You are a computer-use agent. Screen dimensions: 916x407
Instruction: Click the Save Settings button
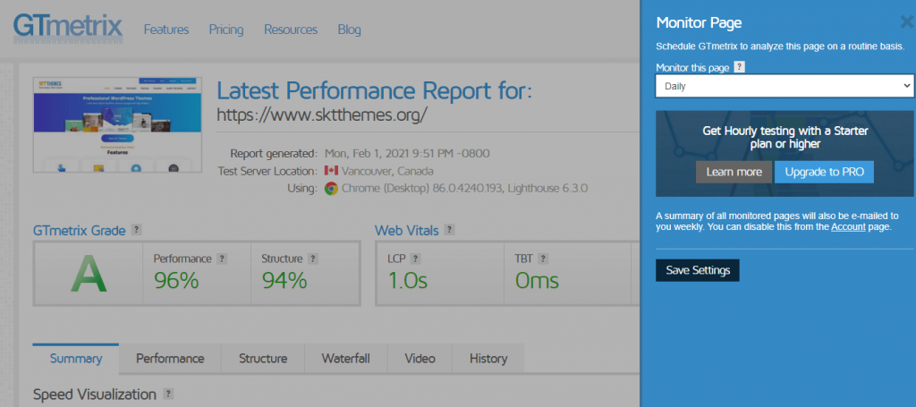tap(698, 270)
